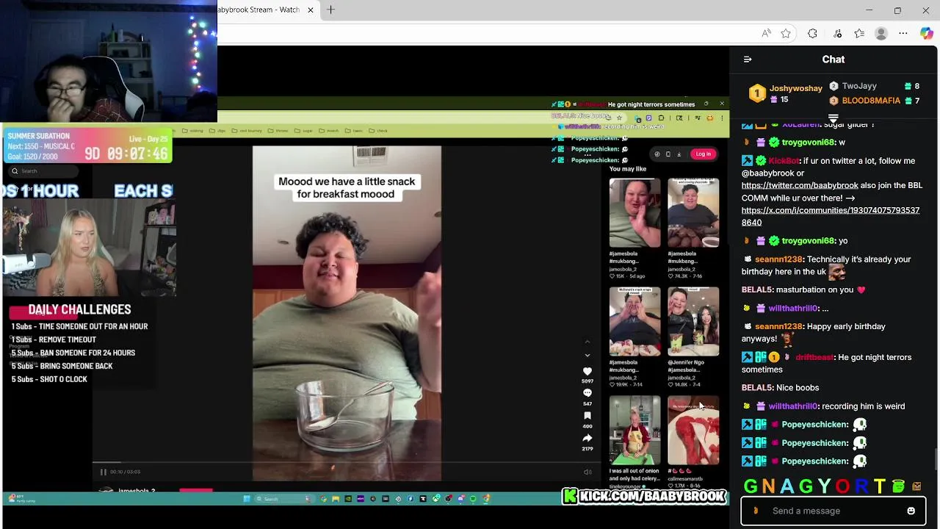Click TwoJayy on gift leaderboard
940x529 pixels.
(859, 86)
